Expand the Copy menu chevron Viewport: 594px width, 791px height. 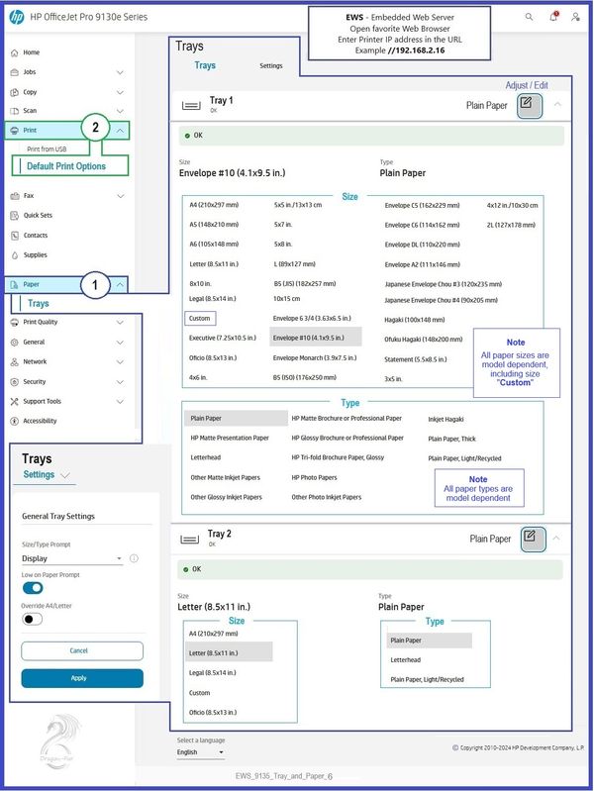[x=120, y=92]
